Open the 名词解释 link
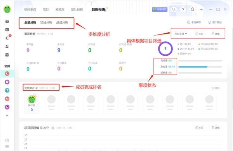 point(194,22)
